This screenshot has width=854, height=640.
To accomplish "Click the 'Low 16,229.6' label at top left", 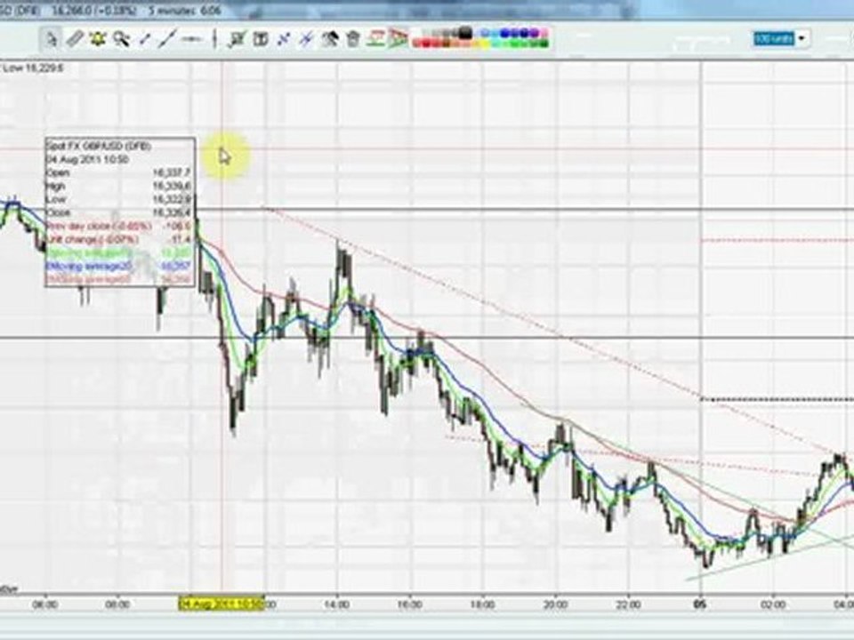I will coord(33,68).
